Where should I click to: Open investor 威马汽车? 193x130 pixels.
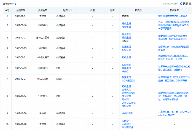[x=126, y=90]
